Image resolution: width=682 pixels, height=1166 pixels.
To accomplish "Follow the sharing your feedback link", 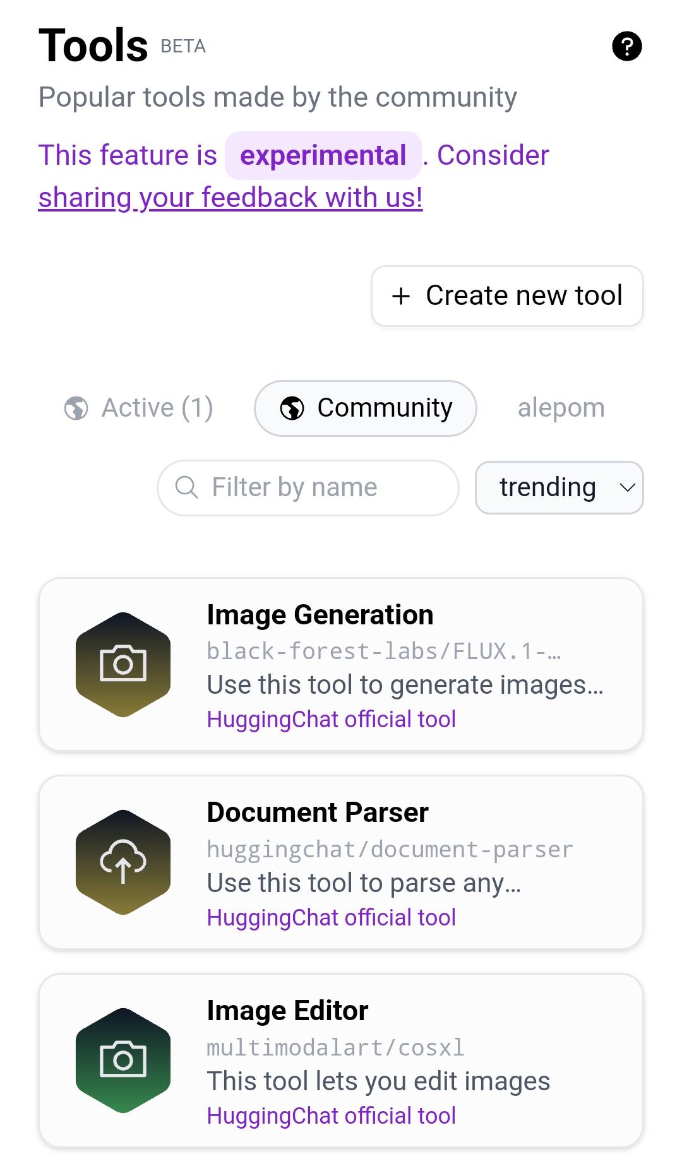I will coord(230,197).
